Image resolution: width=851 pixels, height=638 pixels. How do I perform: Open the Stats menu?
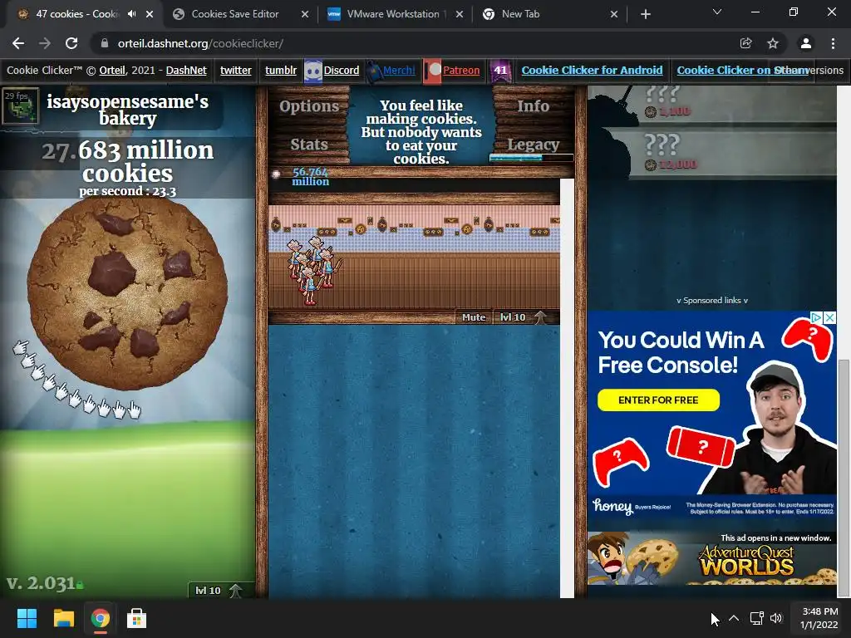(309, 145)
